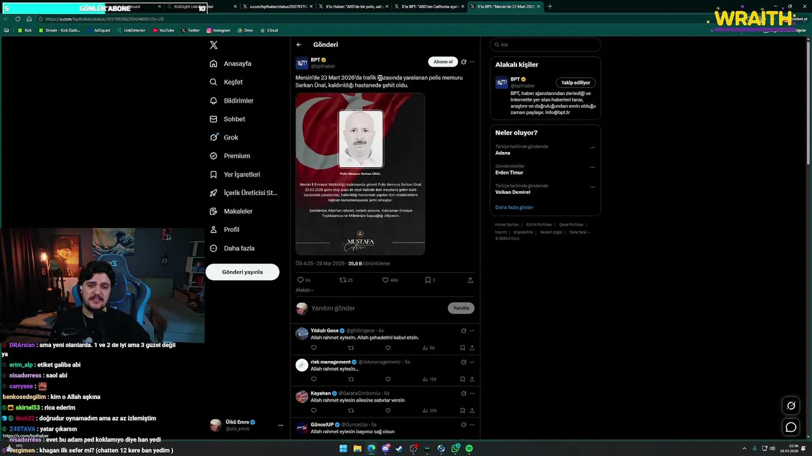
Task: Open Makaleler from the sidebar
Action: click(x=231, y=211)
